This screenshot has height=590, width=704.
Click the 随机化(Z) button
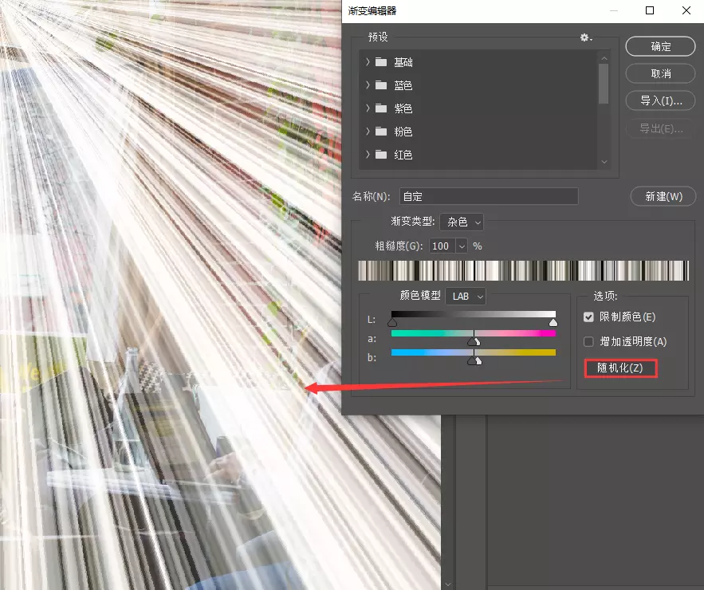click(620, 368)
